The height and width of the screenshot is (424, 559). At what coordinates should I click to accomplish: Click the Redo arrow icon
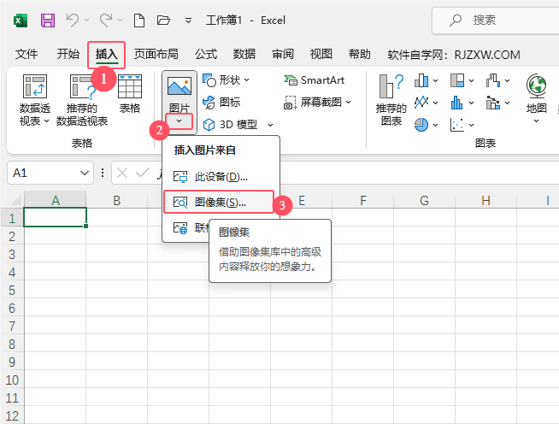(x=106, y=20)
